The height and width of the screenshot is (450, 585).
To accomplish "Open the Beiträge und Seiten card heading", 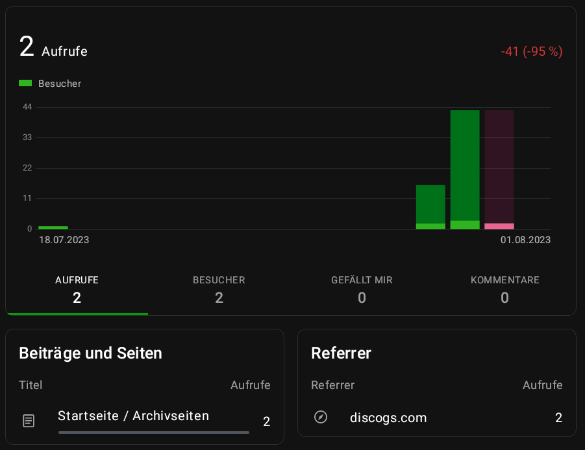I will 90,353.
